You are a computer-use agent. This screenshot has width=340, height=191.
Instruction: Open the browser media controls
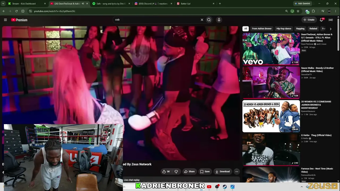coord(323,11)
